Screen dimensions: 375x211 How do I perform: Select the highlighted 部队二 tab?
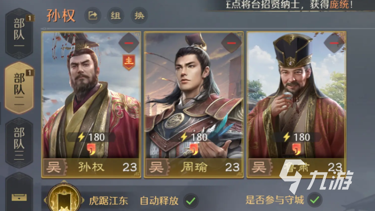coord(19,88)
